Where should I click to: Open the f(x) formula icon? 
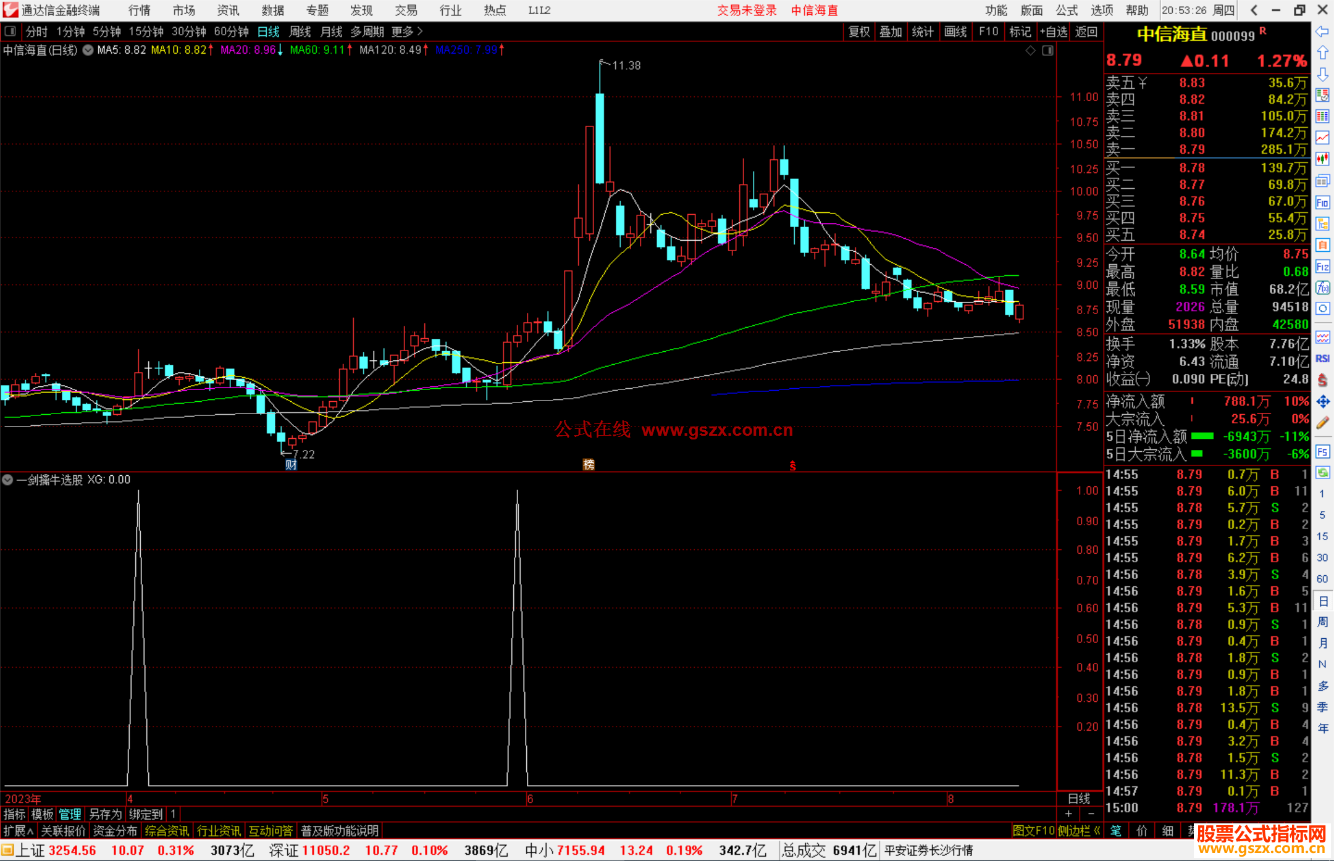click(1322, 288)
